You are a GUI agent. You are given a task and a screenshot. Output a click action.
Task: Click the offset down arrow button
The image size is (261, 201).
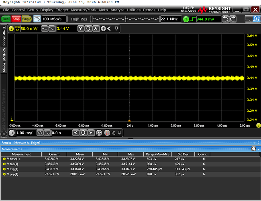click(x=81, y=29)
